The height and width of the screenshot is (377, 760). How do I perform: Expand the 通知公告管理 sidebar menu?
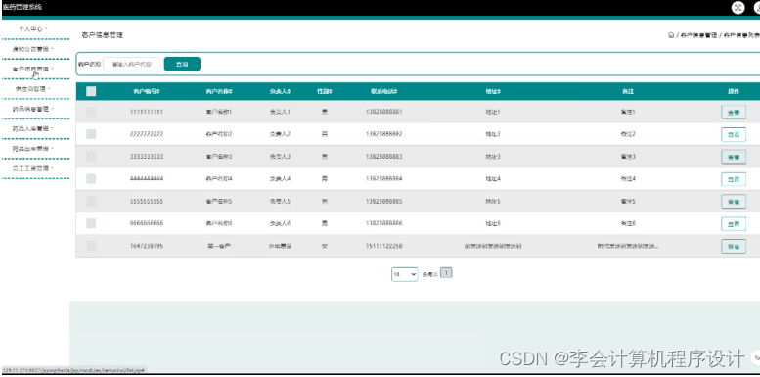tap(33, 49)
